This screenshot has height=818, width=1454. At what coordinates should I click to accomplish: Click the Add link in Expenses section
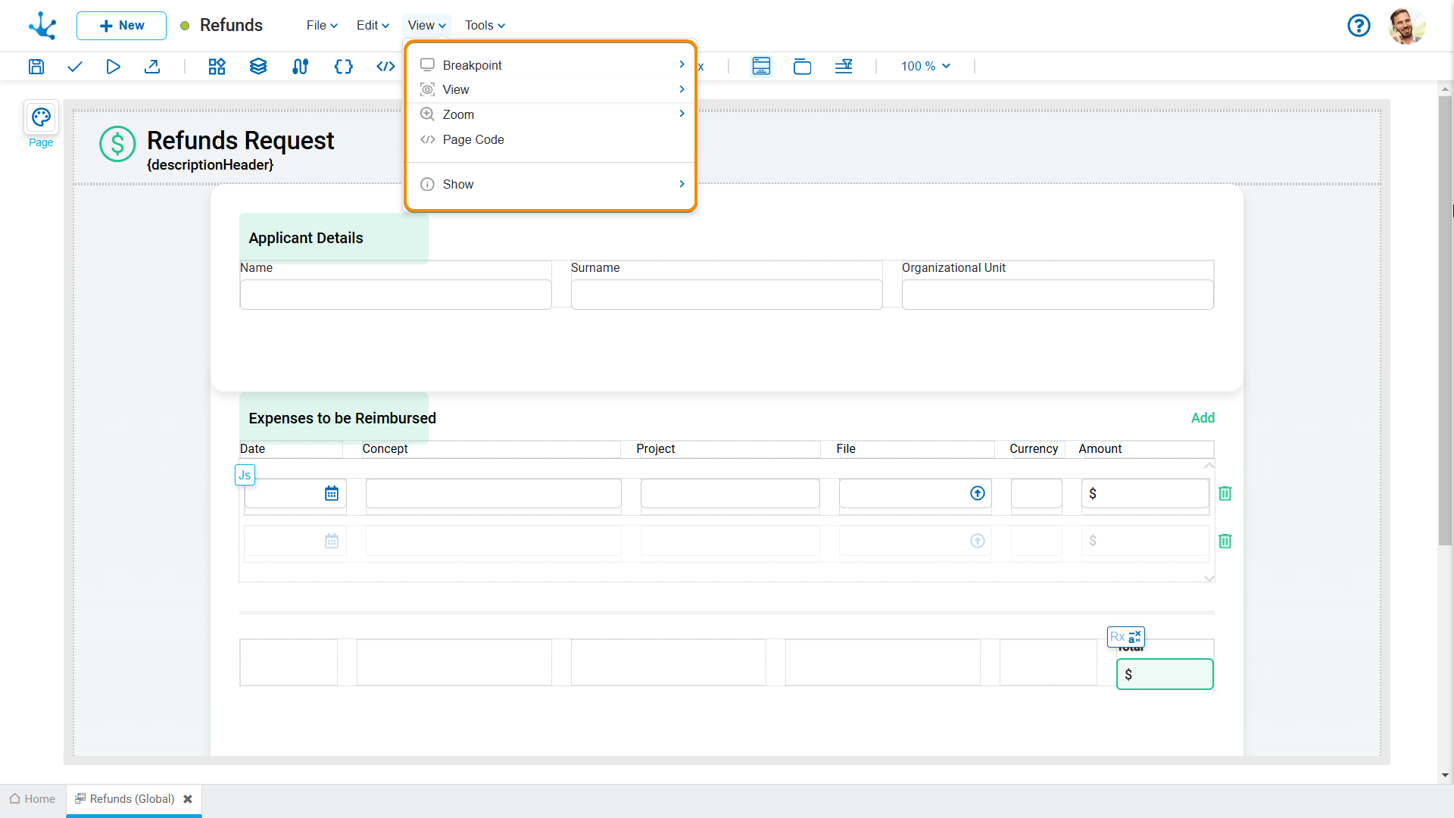tap(1203, 418)
